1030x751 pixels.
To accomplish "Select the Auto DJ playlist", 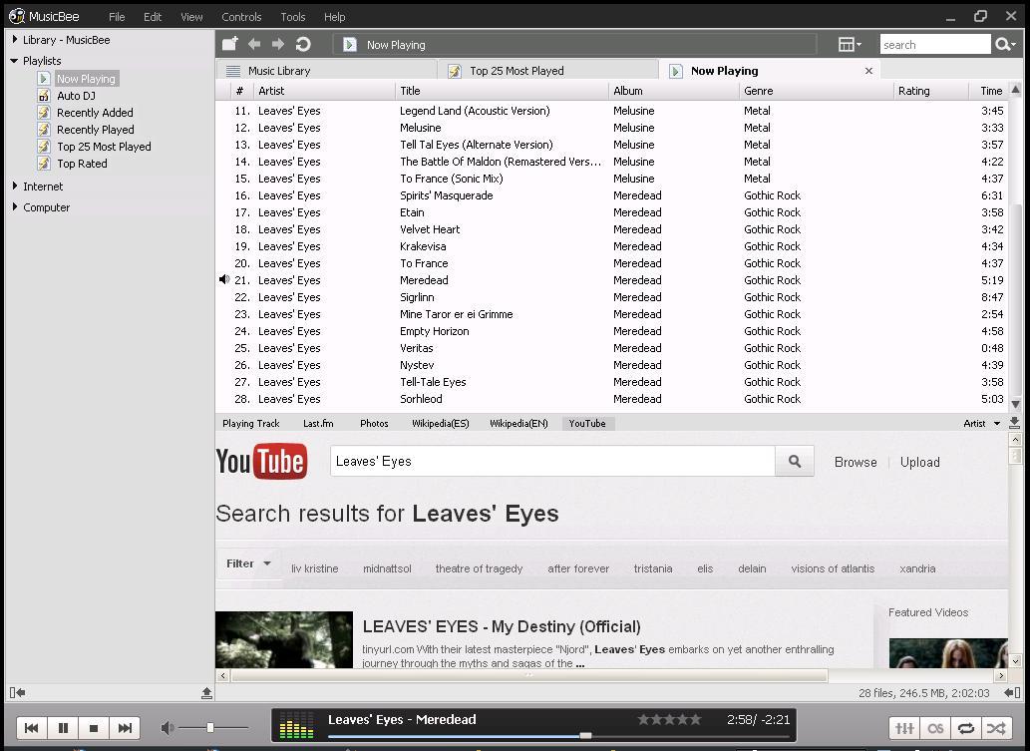I will (x=76, y=96).
